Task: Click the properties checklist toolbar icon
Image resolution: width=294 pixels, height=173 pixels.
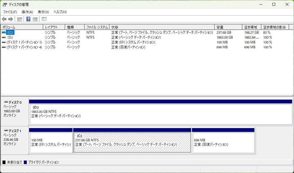Action: (x=44, y=19)
